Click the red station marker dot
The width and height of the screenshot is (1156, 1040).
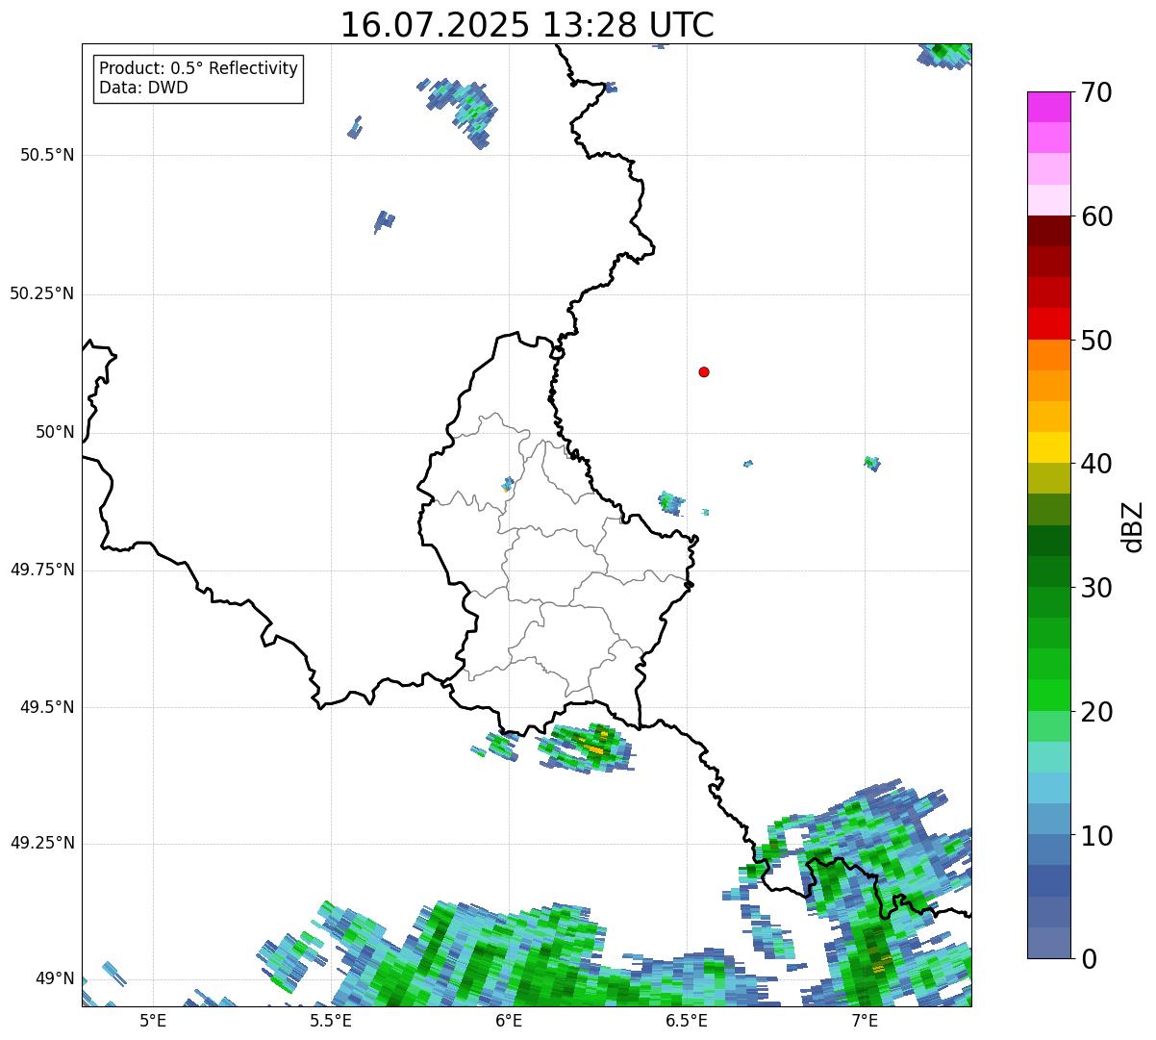704,371
